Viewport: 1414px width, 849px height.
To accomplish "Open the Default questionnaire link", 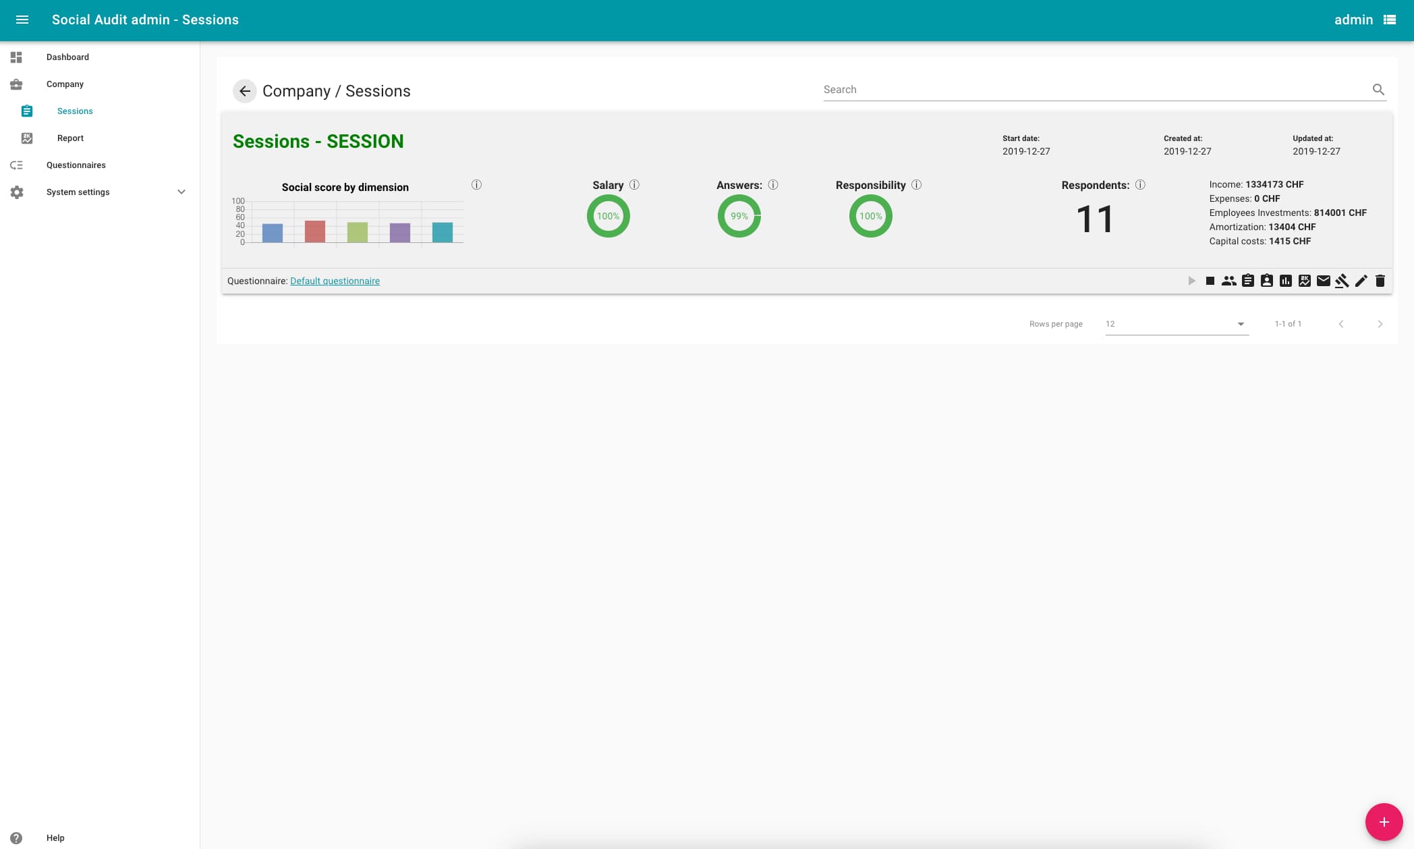I will [x=335, y=281].
